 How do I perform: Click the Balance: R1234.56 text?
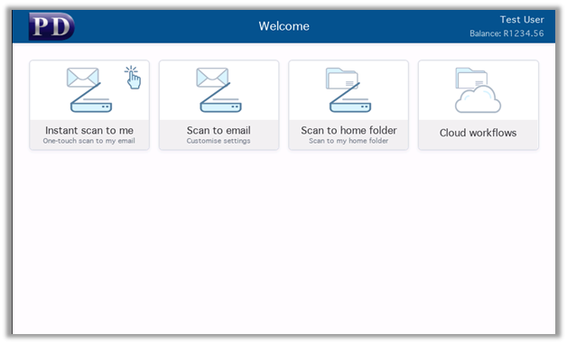(x=507, y=33)
